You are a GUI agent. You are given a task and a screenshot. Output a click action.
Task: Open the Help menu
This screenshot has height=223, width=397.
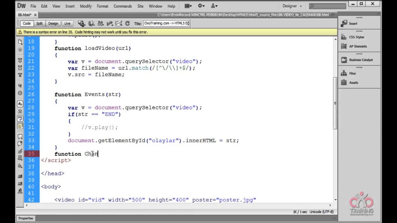pos(171,6)
